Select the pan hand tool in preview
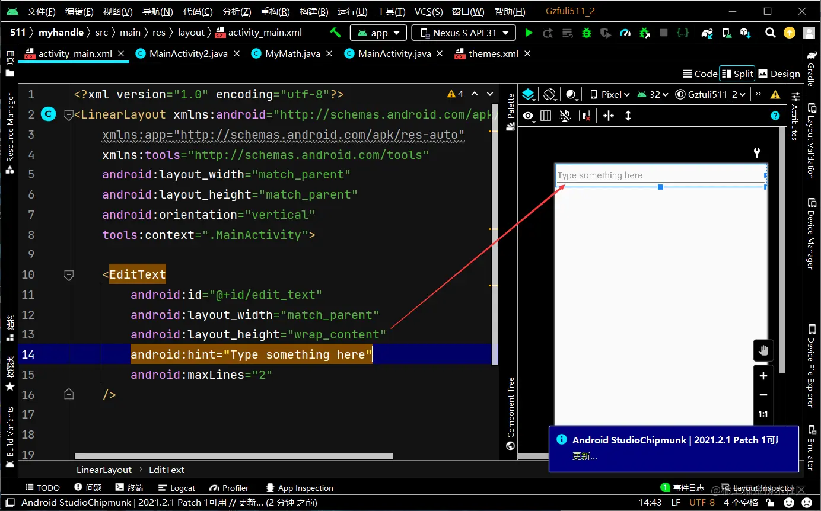 tap(763, 350)
